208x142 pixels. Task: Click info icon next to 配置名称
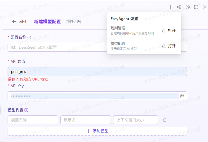[x=29, y=37]
